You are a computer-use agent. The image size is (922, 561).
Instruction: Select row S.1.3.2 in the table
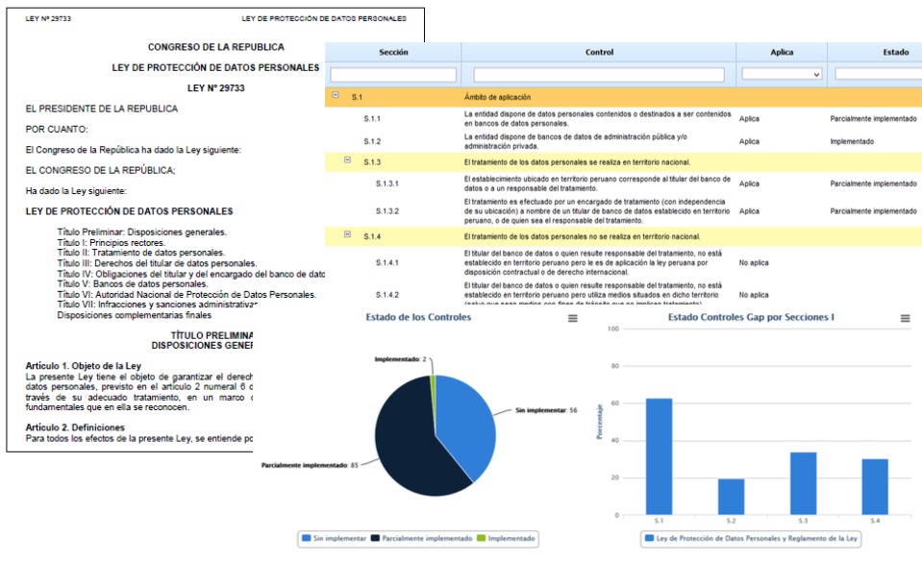623,211
